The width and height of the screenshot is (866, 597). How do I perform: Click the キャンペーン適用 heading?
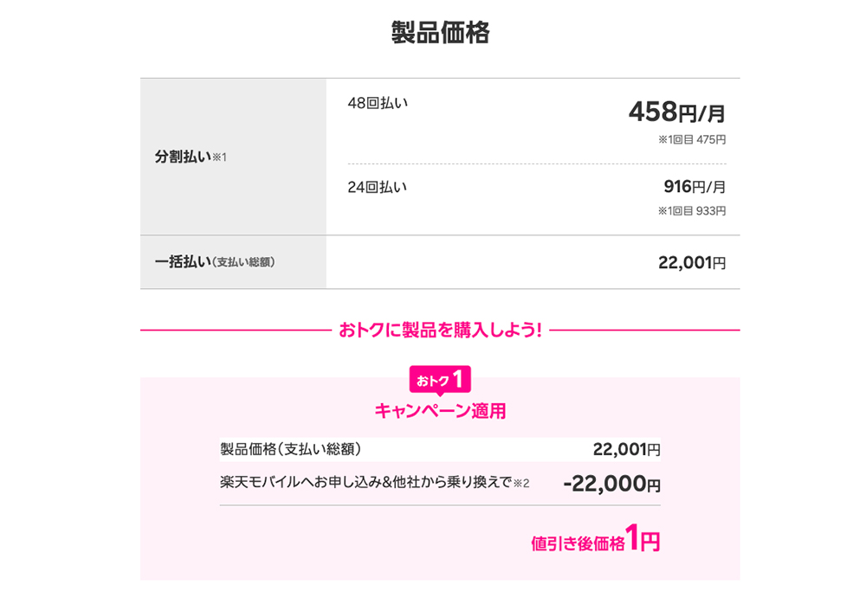click(x=440, y=411)
